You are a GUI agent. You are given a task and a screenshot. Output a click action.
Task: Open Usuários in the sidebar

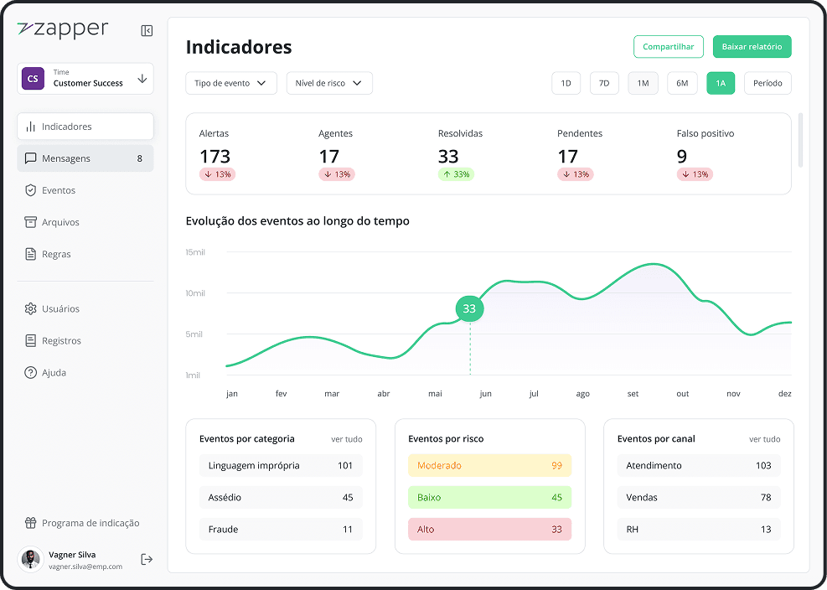pos(85,308)
